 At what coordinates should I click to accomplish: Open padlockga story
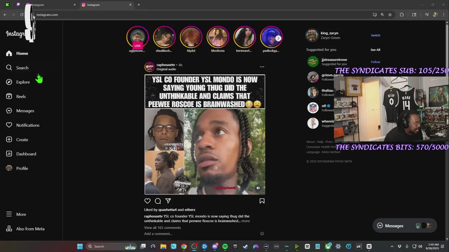271,37
